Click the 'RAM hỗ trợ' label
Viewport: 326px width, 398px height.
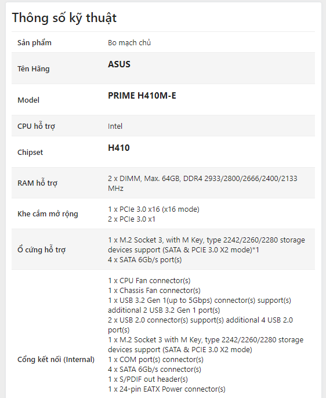38,183
